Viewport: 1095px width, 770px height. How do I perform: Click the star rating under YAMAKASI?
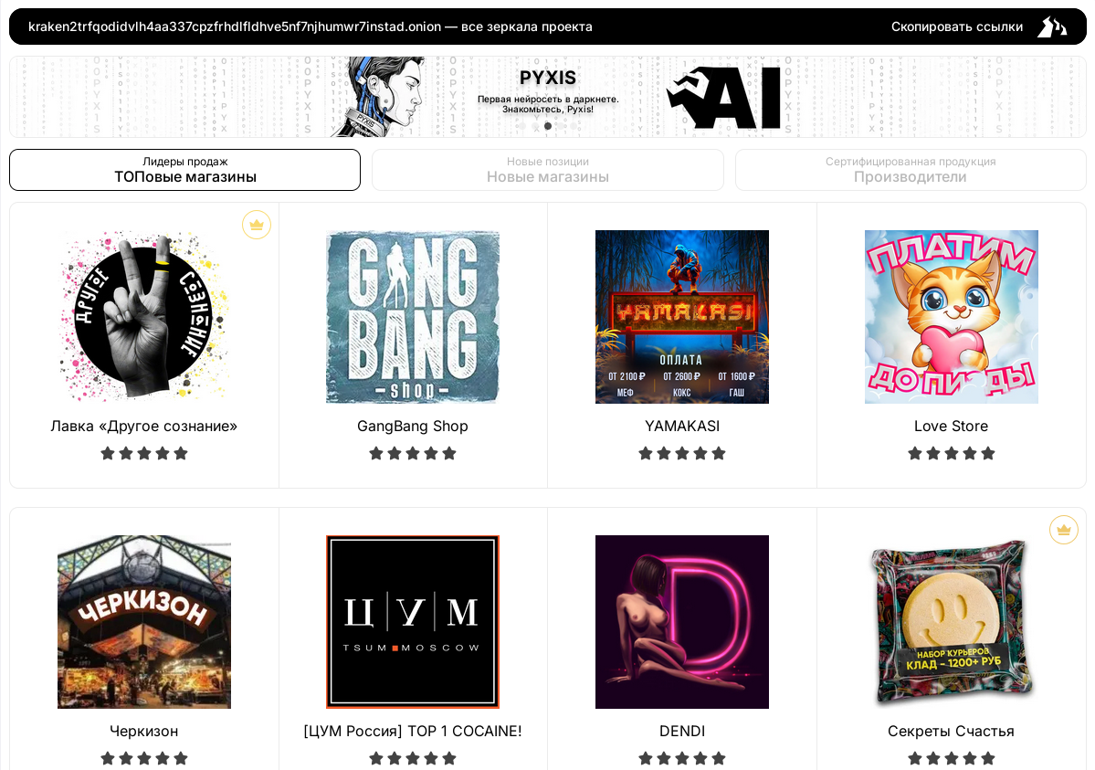pos(682,453)
